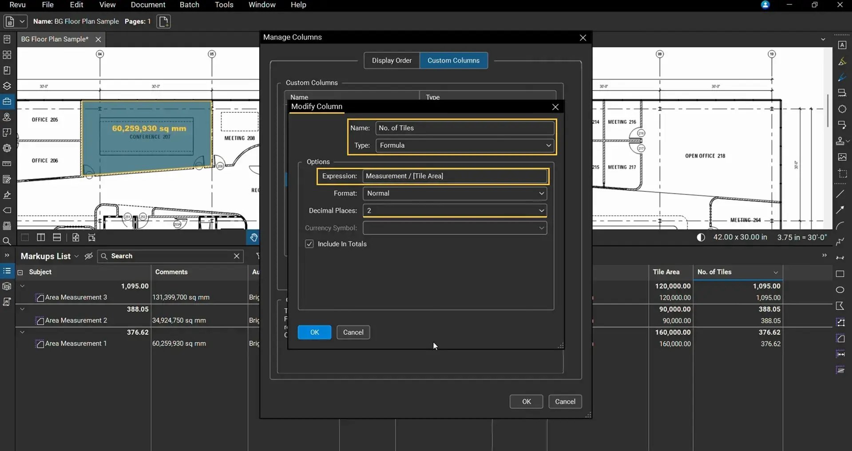Select the Line tool in right toolbar

click(x=840, y=194)
